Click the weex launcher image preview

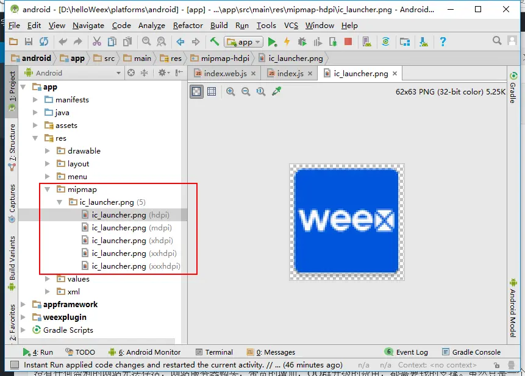point(347,222)
